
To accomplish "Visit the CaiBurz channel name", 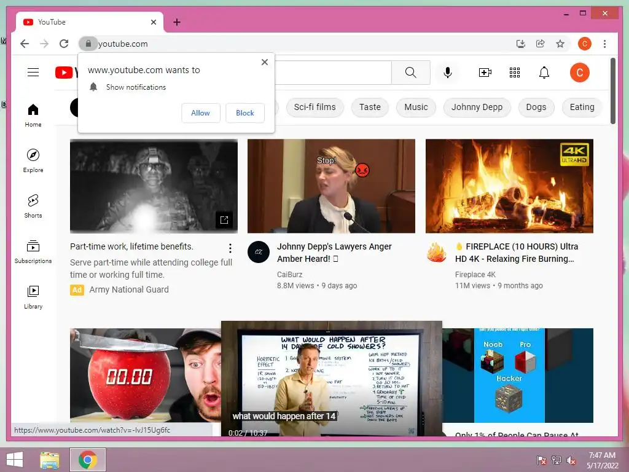I will tap(290, 275).
